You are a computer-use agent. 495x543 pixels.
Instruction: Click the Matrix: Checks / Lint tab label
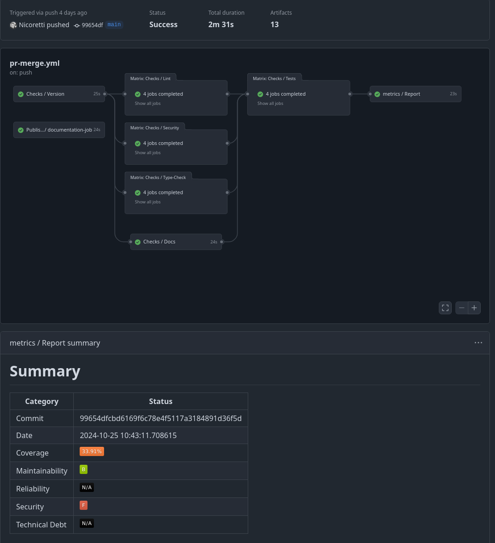[151, 79]
